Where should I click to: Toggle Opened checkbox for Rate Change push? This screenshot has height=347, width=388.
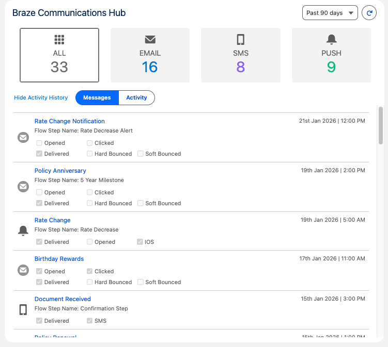tap(89, 241)
